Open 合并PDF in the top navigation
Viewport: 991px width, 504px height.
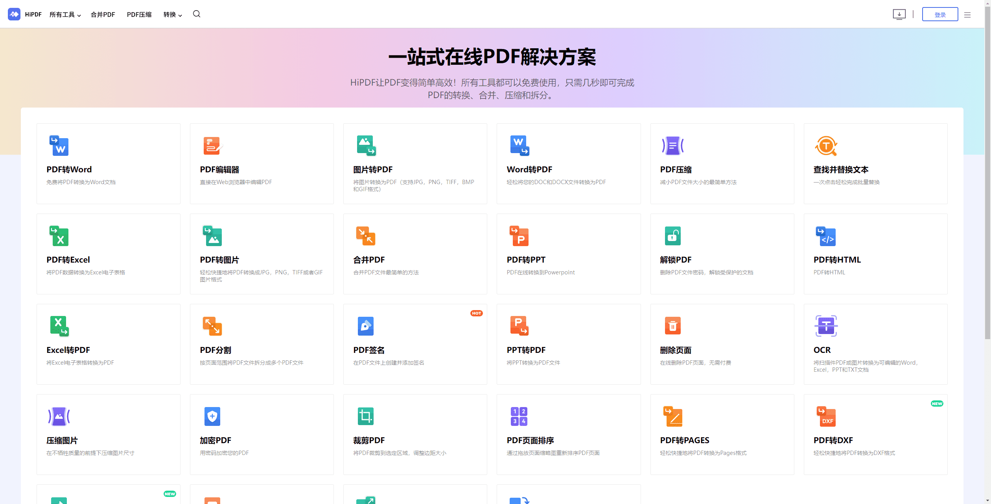103,15
